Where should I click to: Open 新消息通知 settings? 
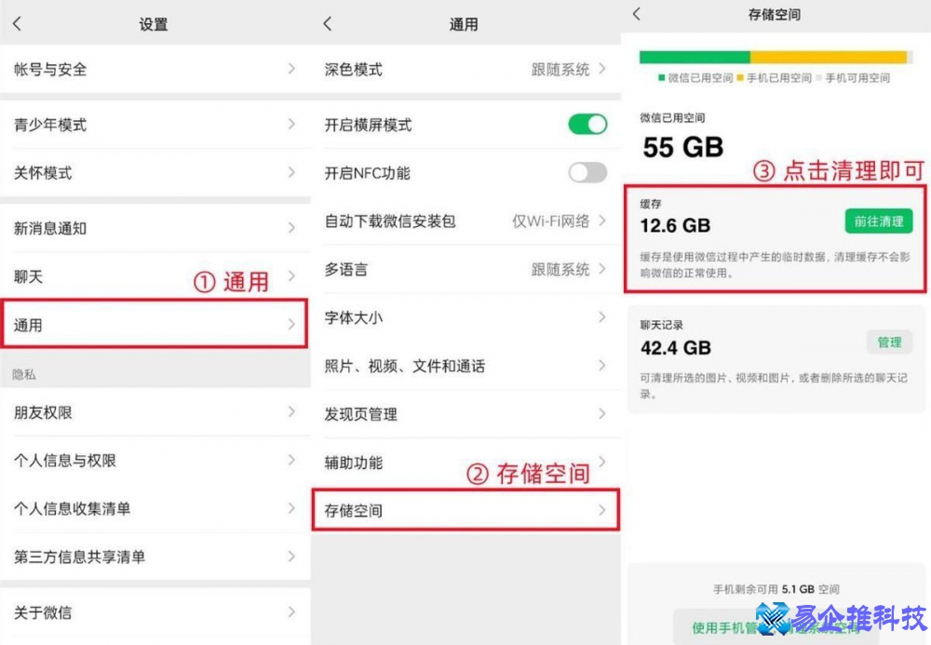point(154,228)
